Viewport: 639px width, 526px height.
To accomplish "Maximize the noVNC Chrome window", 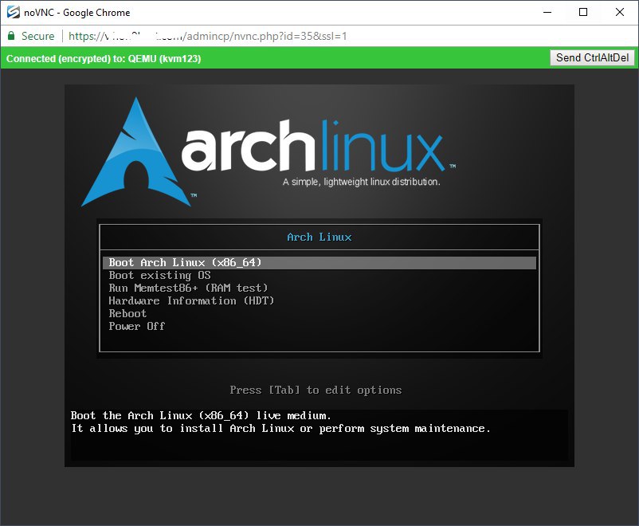I will [x=583, y=12].
